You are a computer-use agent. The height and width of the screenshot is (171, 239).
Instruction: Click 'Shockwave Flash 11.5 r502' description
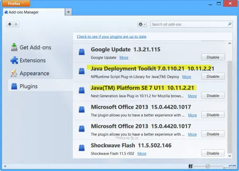pos(112,153)
